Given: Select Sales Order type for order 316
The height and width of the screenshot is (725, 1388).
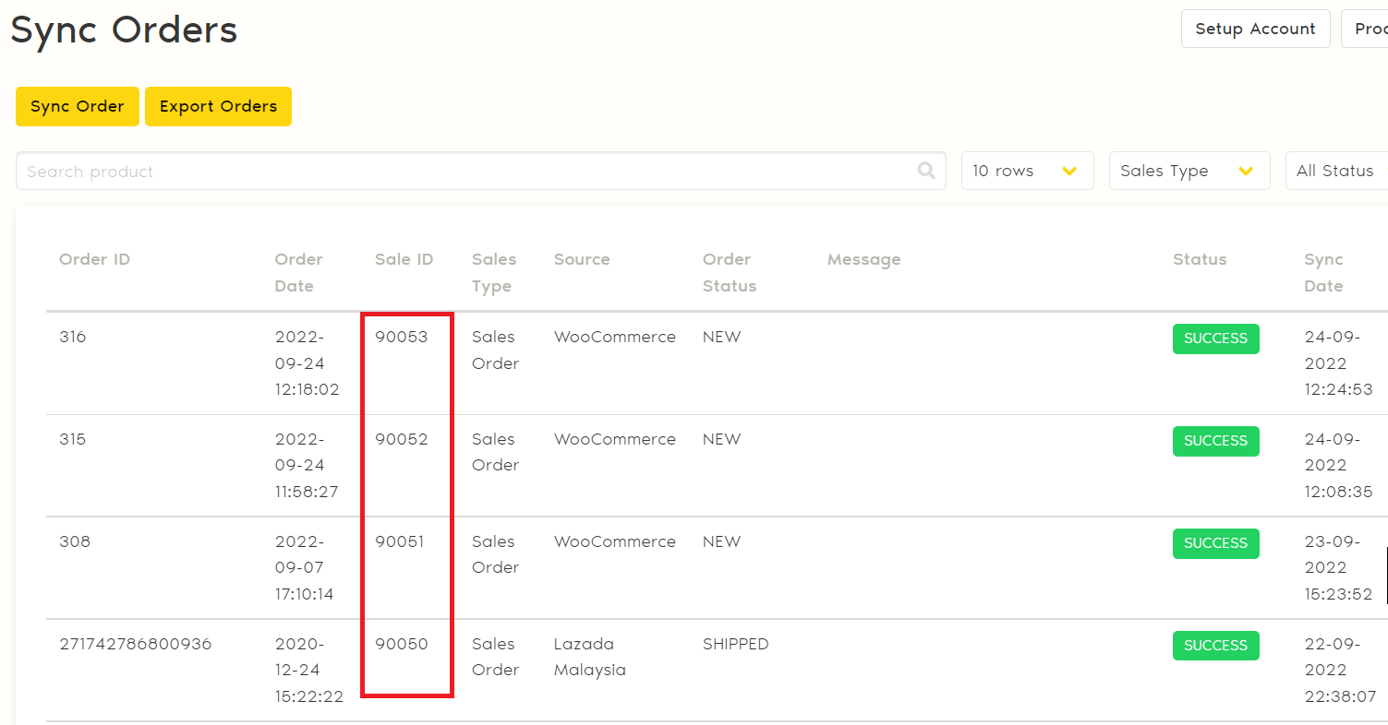Looking at the screenshot, I should [x=496, y=351].
